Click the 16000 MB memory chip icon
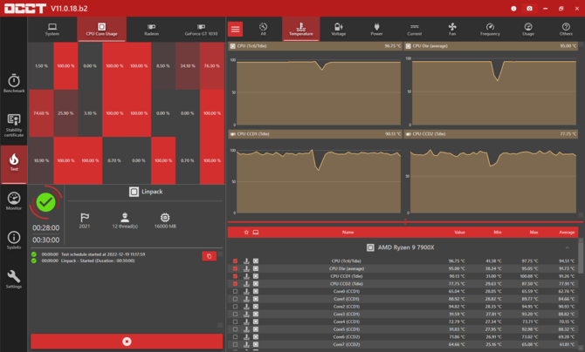Image resolution: width=585 pixels, height=352 pixels. point(165,217)
